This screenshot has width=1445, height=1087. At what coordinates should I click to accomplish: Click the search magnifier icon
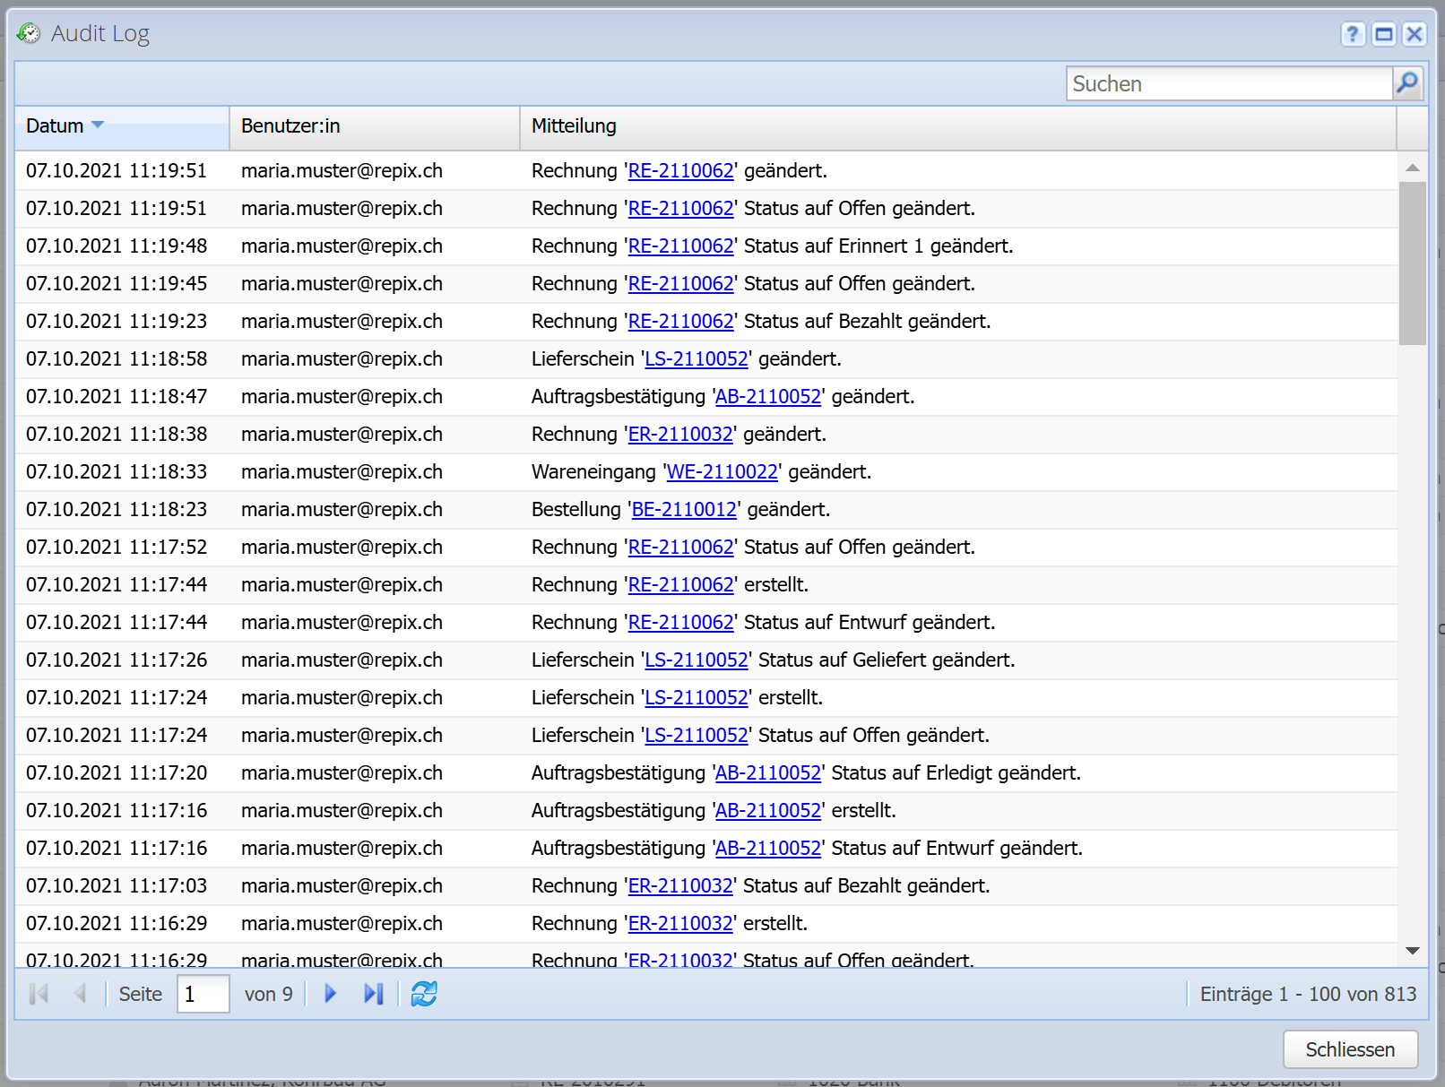tap(1407, 83)
